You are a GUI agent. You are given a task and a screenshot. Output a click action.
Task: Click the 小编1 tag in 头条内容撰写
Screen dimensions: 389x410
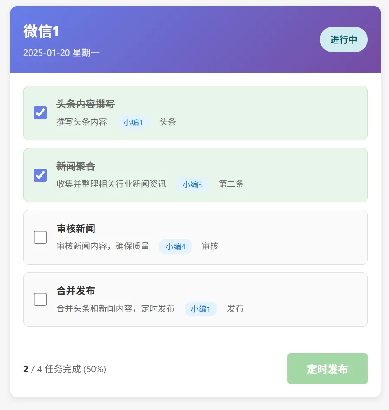[x=133, y=122]
